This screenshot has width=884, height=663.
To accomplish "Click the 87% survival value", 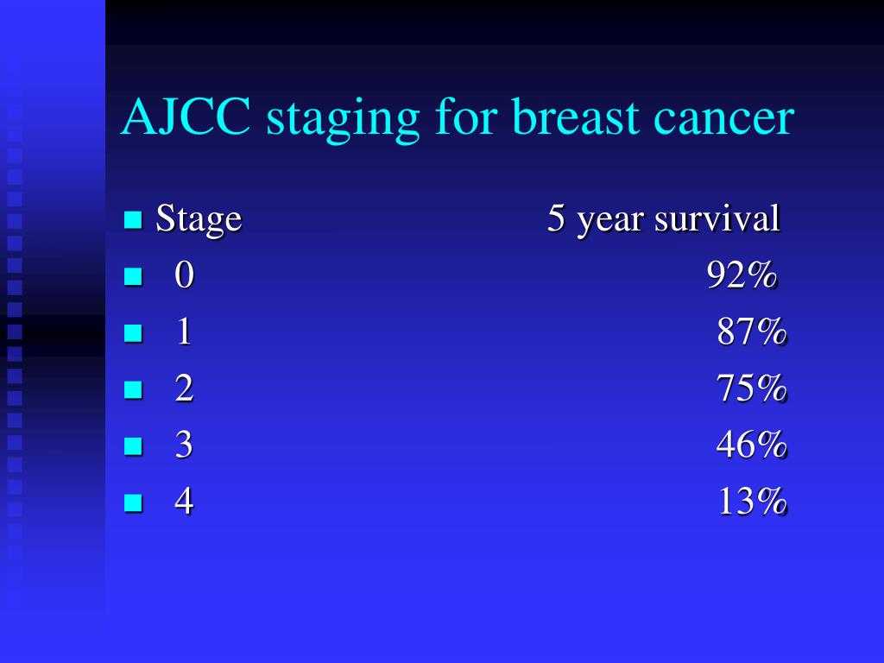I will pyautogui.click(x=752, y=331).
